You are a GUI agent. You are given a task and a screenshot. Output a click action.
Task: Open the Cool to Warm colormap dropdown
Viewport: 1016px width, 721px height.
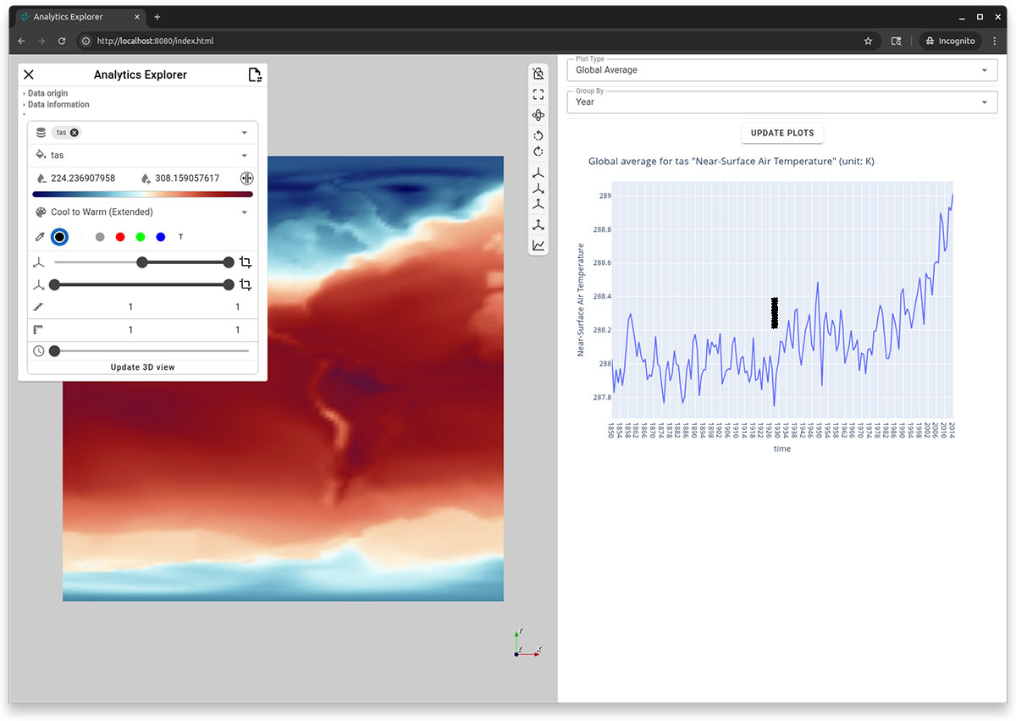[x=141, y=212]
